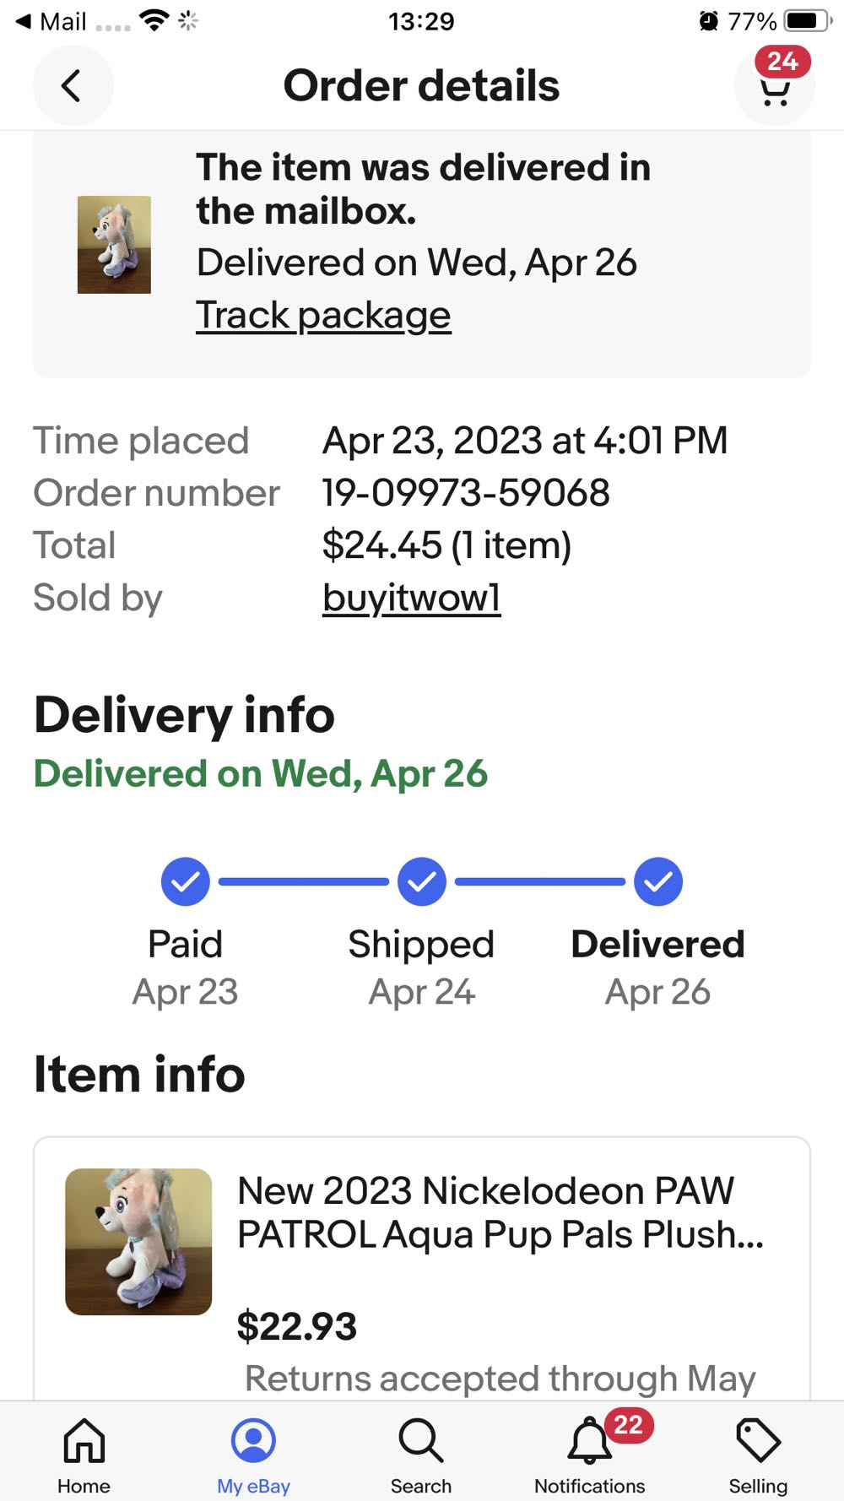Tap the $22.93 item price
Image resolution: width=844 pixels, height=1501 pixels.
coord(297,1325)
